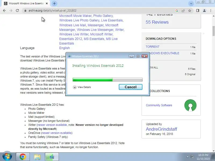Screen dimensions: 215x161
Task: Click the browser forward arrow
Action: point(11,10)
